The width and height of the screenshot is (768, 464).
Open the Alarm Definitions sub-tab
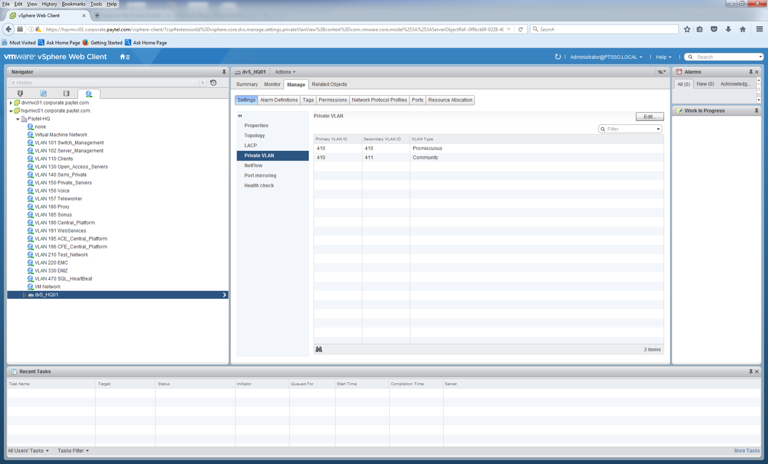[279, 100]
